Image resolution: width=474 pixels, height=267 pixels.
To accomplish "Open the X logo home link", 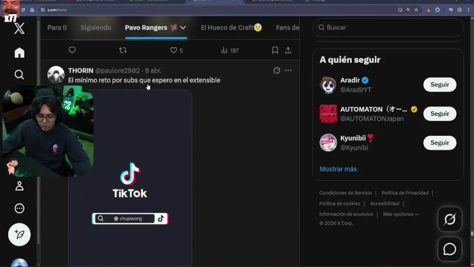I will click(x=19, y=28).
